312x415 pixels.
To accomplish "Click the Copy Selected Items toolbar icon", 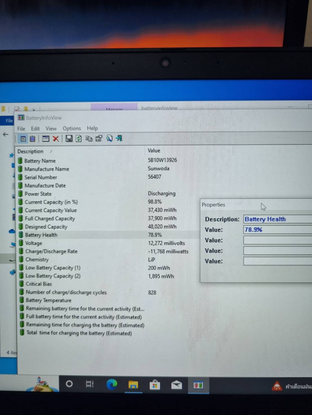I will (89, 139).
